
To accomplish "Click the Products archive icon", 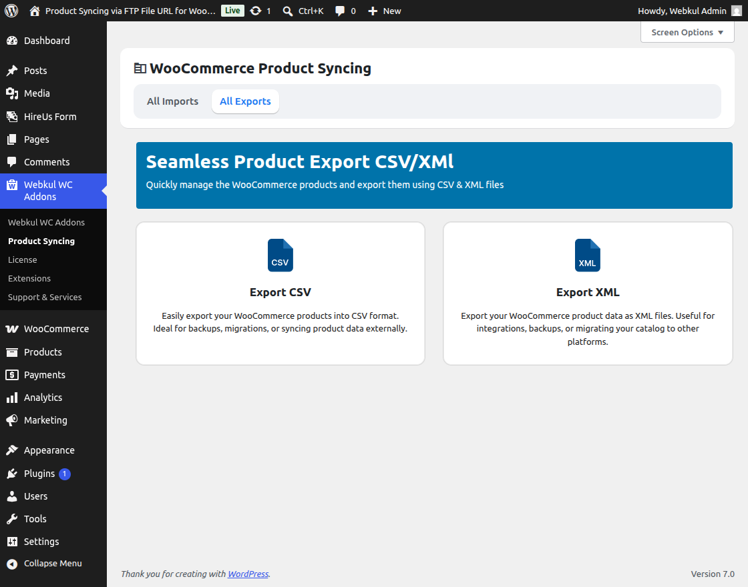I will pyautogui.click(x=12, y=352).
